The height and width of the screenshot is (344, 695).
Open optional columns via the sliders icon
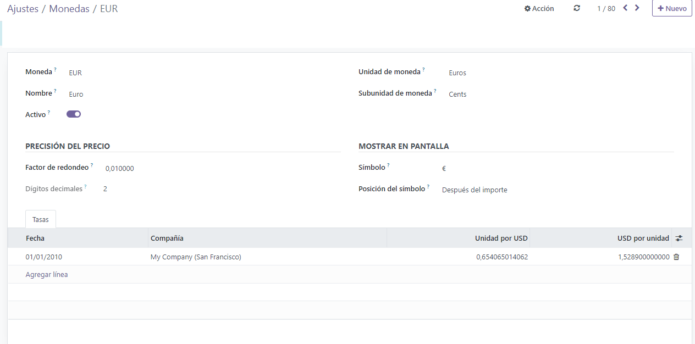tap(679, 237)
